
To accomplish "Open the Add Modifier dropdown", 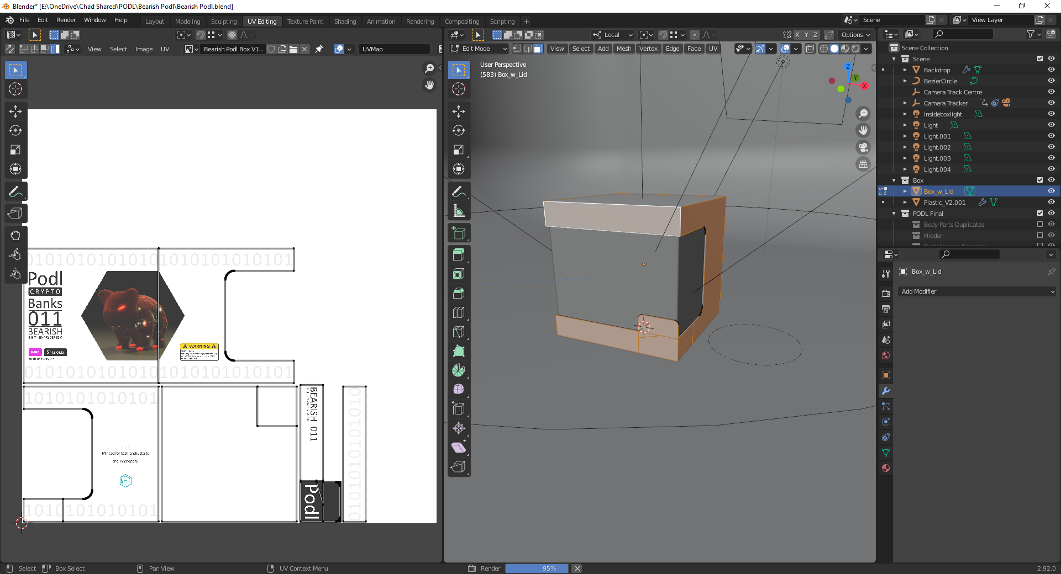I will (977, 291).
